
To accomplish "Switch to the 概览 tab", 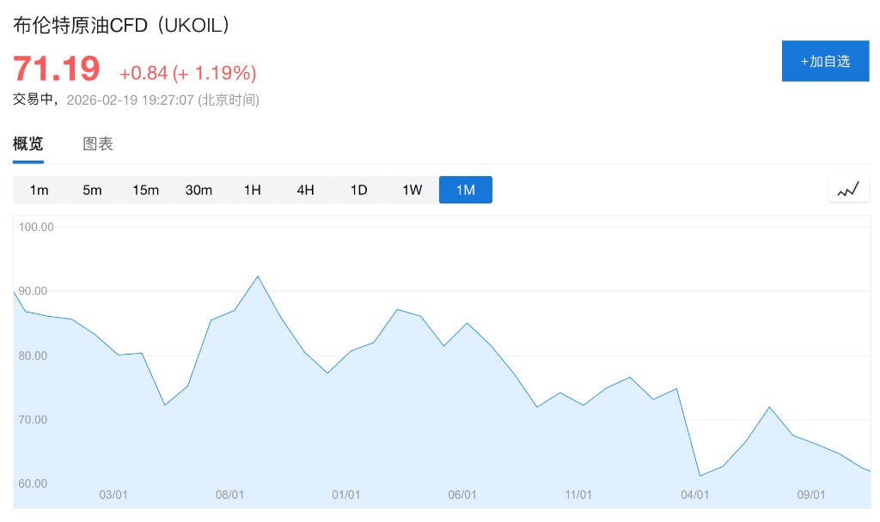I will [x=28, y=144].
